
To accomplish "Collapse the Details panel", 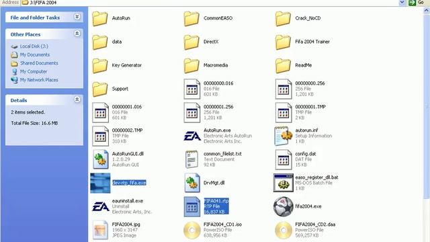I will 77,99.
